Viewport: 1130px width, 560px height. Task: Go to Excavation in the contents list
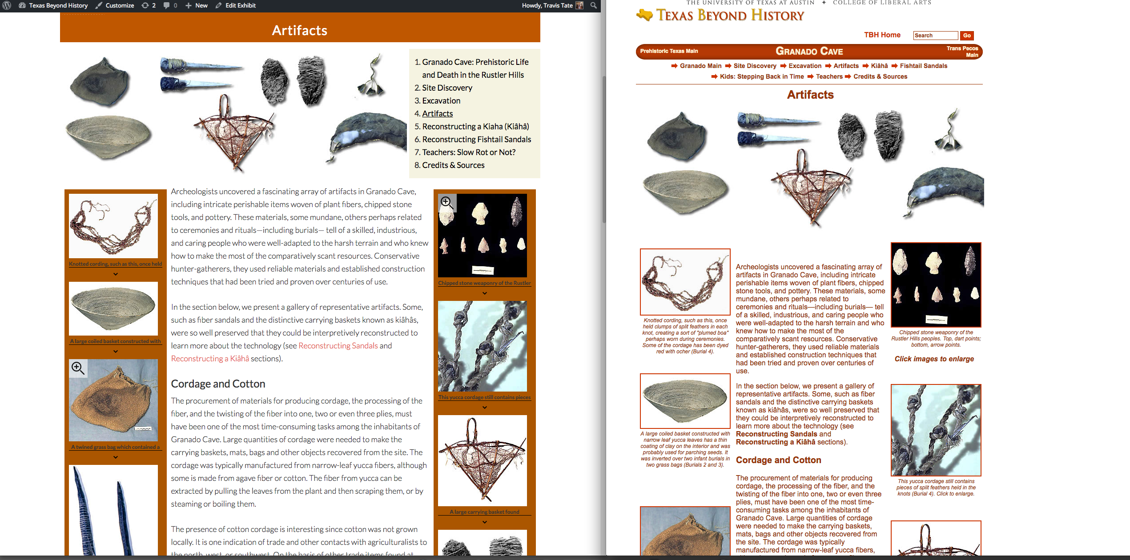[x=441, y=101]
